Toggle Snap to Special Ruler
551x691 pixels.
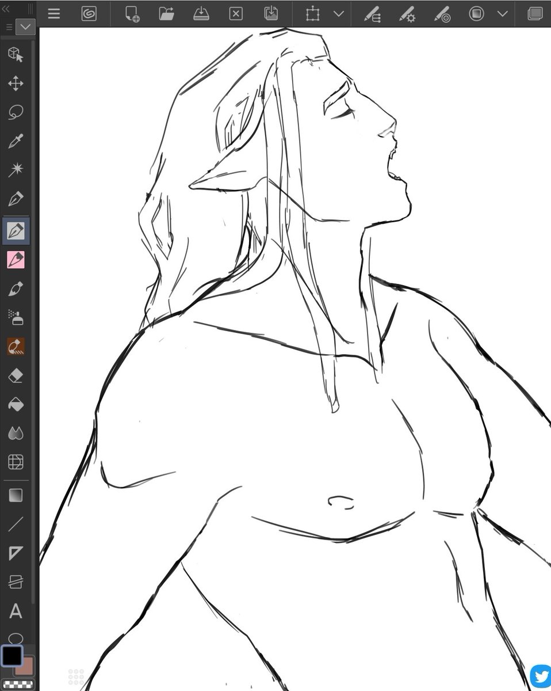click(x=407, y=14)
